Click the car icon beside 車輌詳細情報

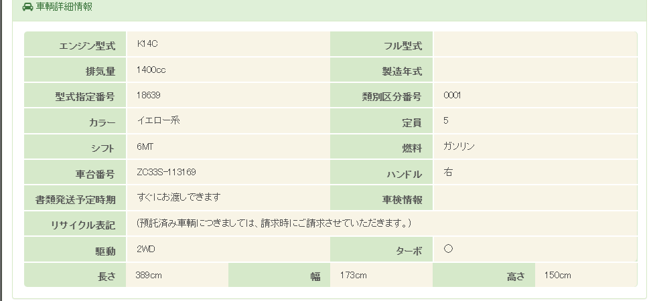pyautogui.click(x=28, y=7)
